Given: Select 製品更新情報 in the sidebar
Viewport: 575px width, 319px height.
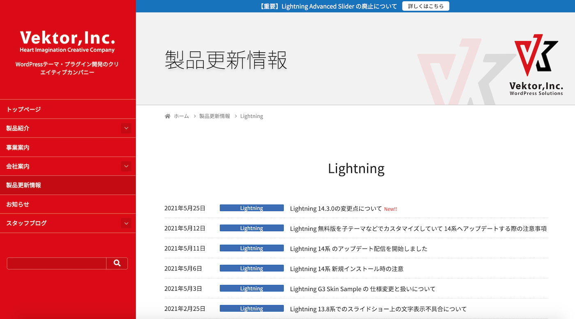Looking at the screenshot, I should pos(68,185).
